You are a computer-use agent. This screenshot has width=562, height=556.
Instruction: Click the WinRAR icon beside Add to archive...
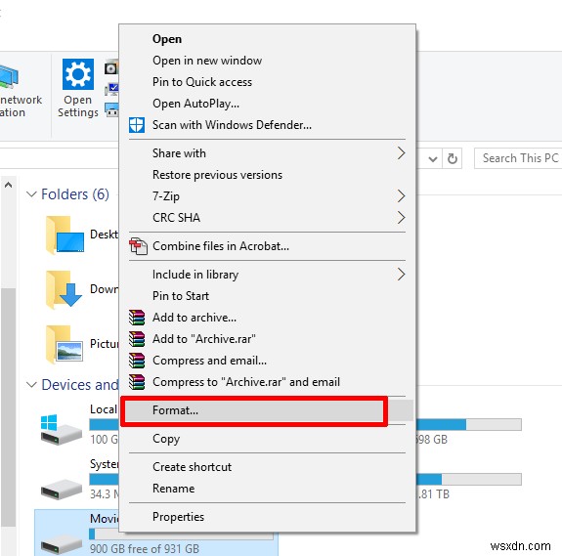(137, 318)
